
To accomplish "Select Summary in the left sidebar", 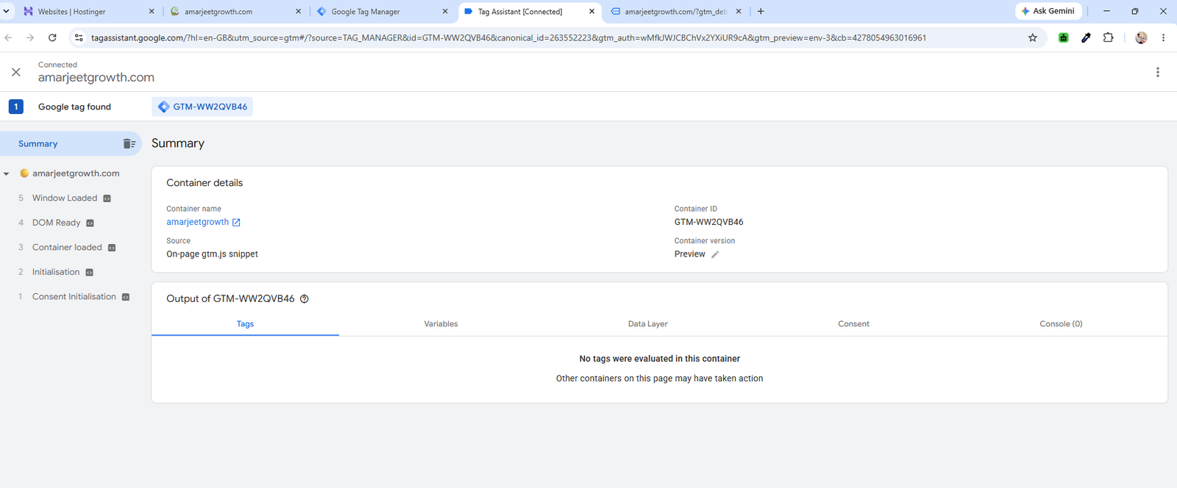I will tap(38, 144).
